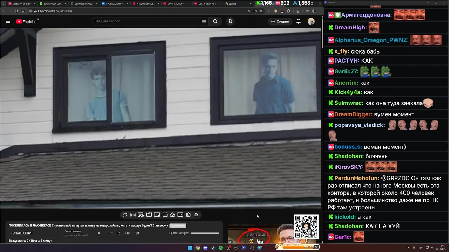Open enhancer settings gear icon
The height and width of the screenshot is (252, 449).
tap(196, 215)
